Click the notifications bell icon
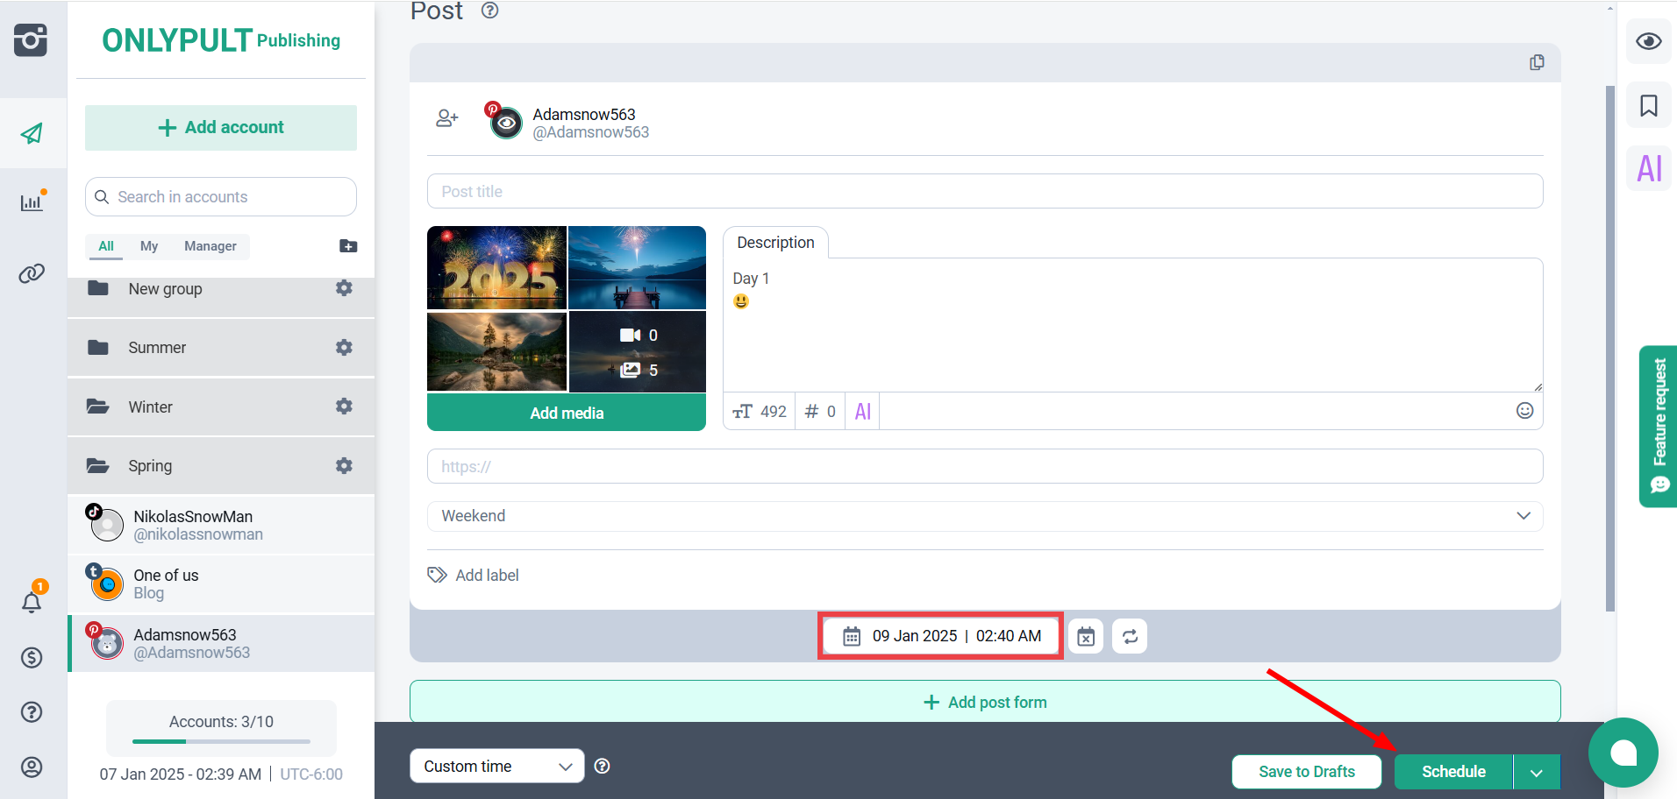The width and height of the screenshot is (1677, 799). point(32,601)
